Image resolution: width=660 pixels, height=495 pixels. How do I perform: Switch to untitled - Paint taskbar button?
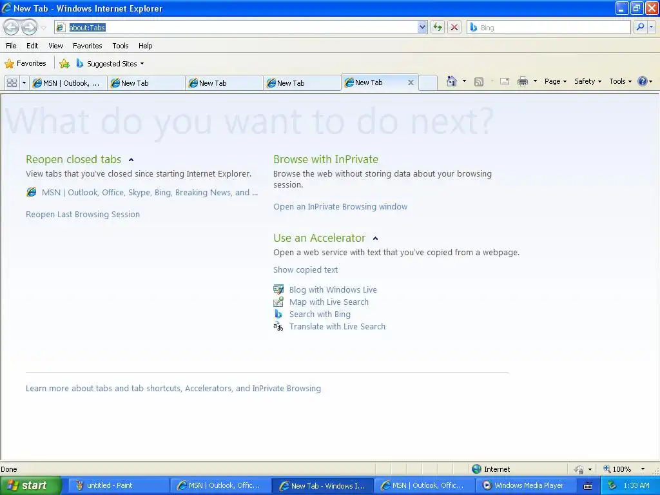119,485
